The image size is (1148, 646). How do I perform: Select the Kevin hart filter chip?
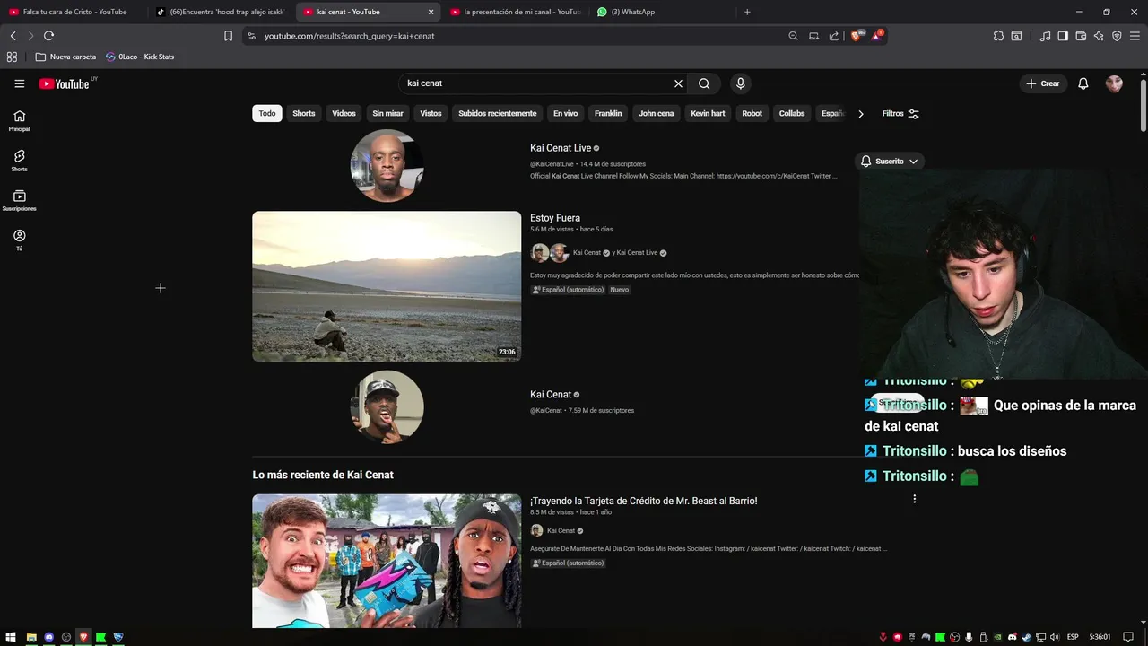(x=708, y=114)
